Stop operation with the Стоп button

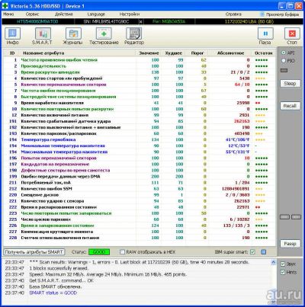tap(292, 37)
